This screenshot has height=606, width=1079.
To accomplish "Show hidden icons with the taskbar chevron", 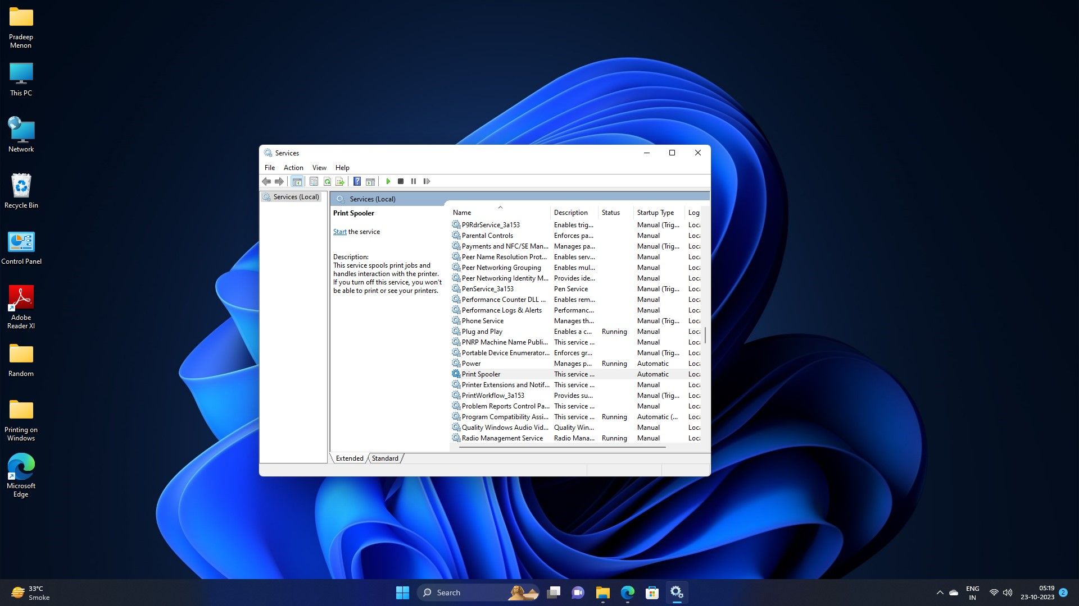I will pyautogui.click(x=940, y=592).
